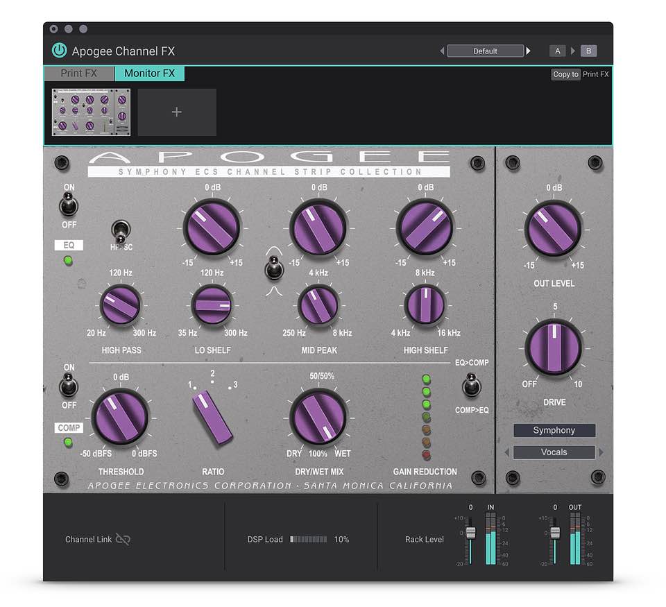
Task: Click the HIGH SHELF gain knob
Action: click(x=425, y=228)
